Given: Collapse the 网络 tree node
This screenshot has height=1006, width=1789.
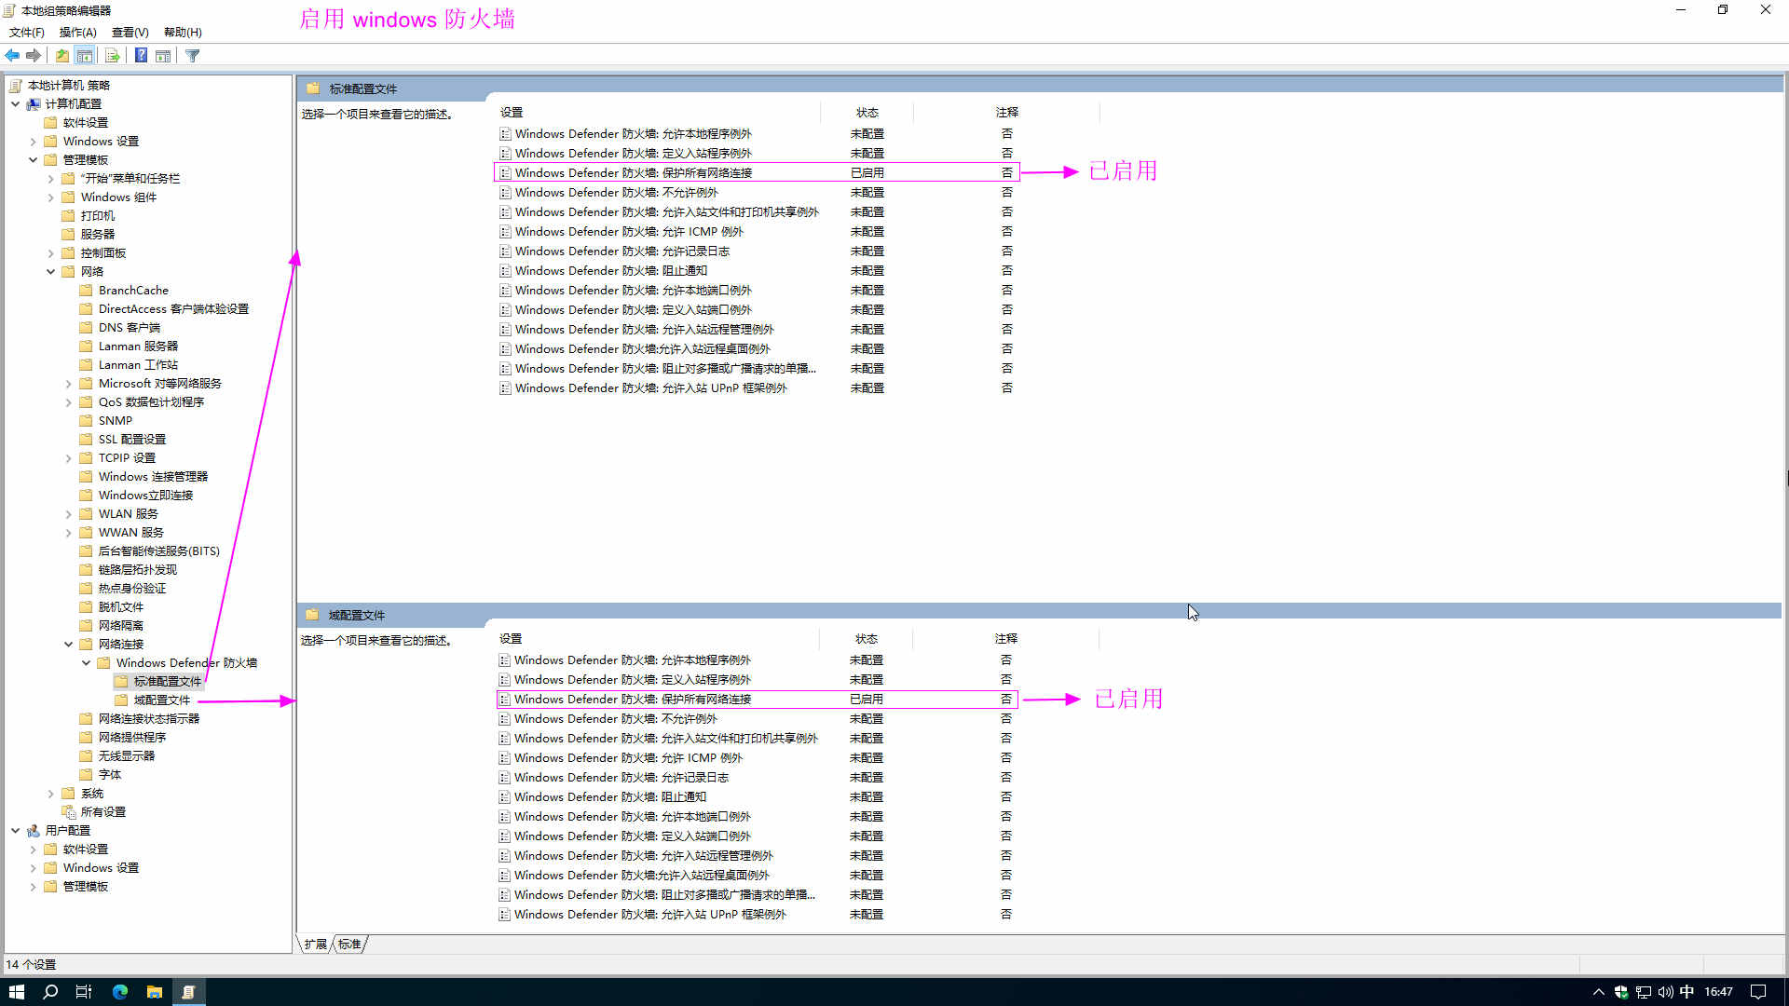Looking at the screenshot, I should click(x=51, y=272).
